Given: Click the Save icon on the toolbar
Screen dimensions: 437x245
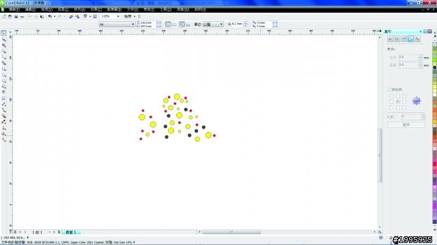Looking at the screenshot, I should [16, 16].
